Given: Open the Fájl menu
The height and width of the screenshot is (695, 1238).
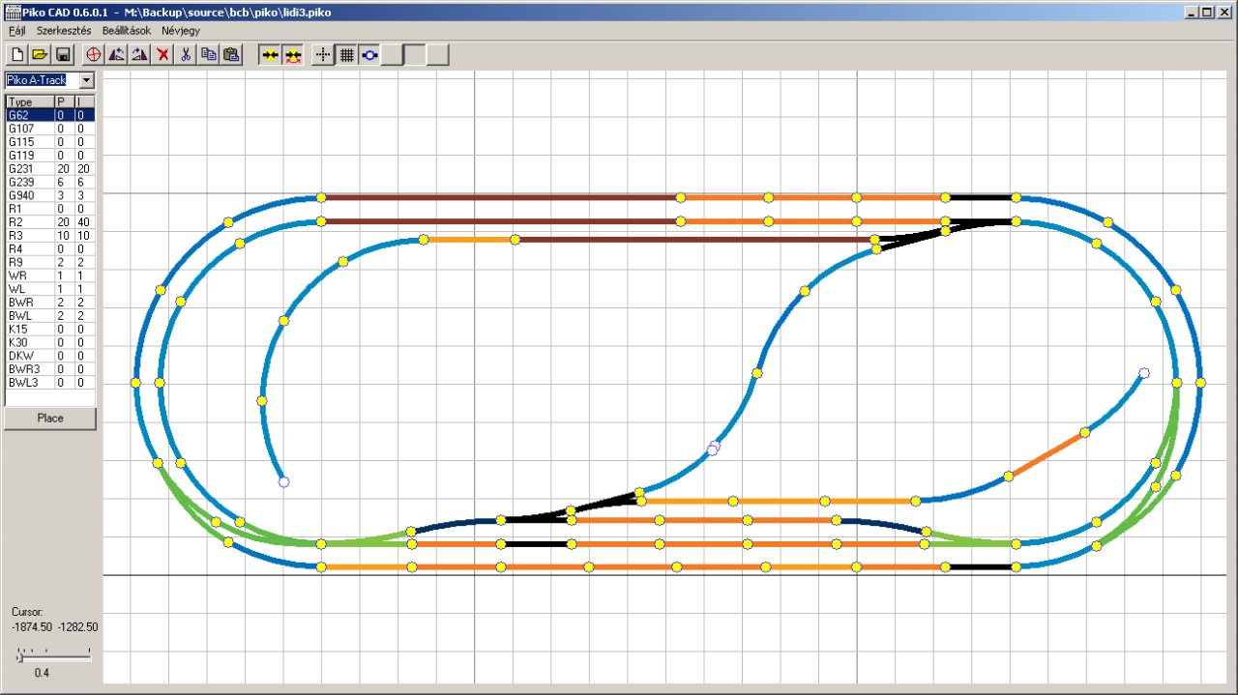Looking at the screenshot, I should click(x=16, y=31).
